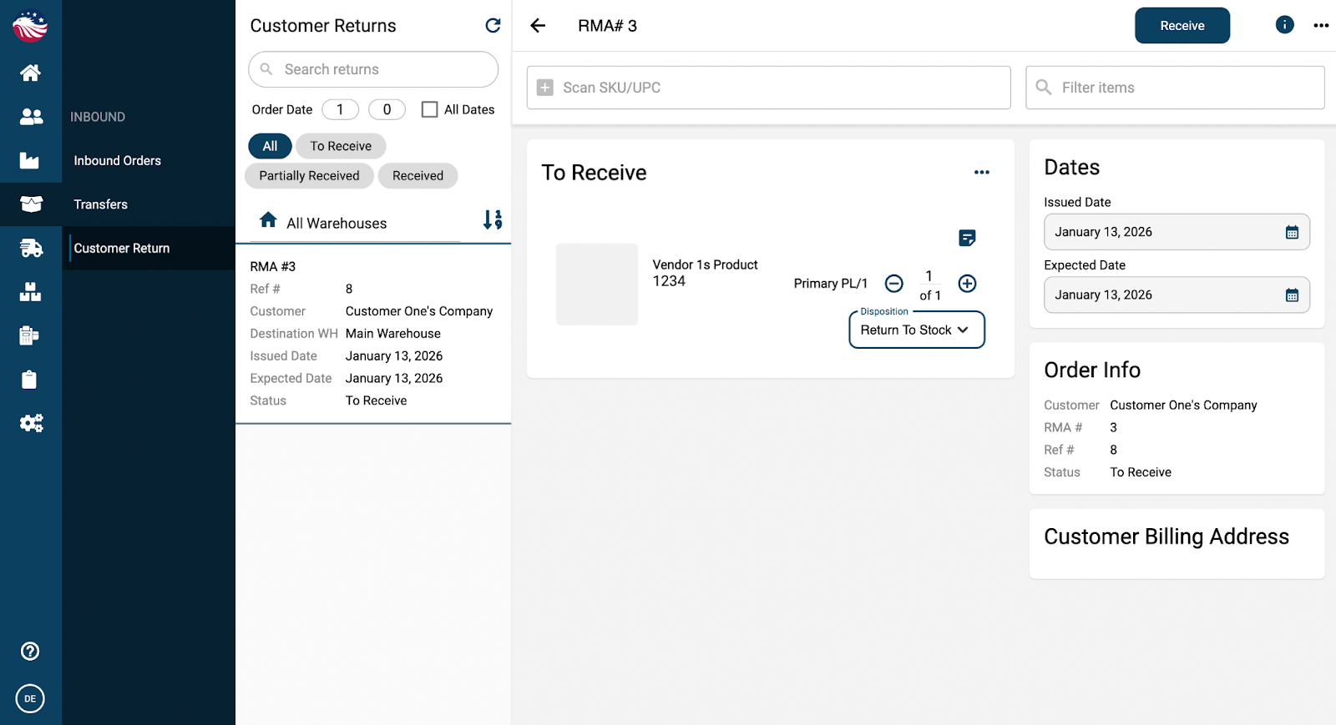Click the Issued Date field

pos(1177,232)
